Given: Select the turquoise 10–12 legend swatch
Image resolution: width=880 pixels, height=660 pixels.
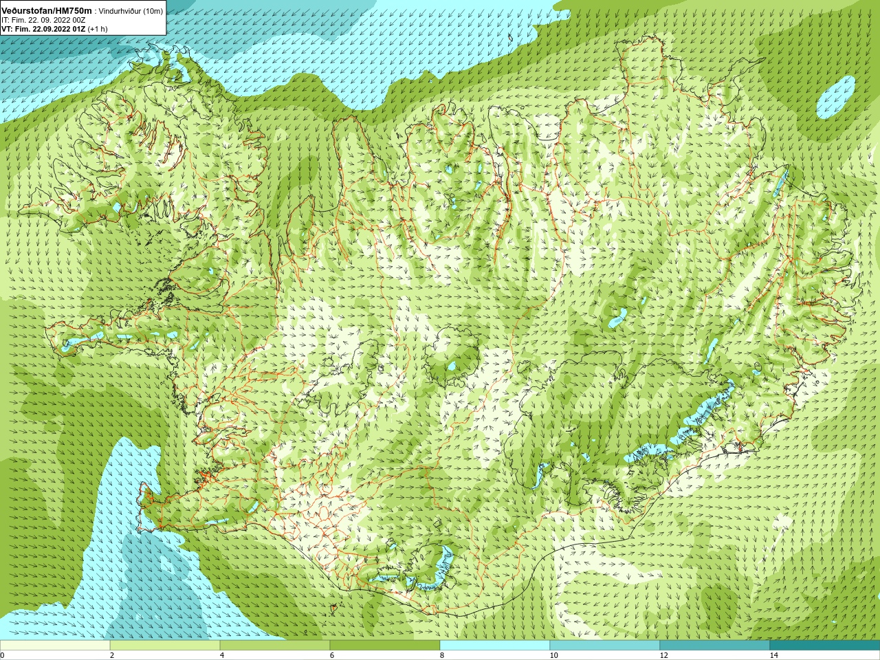Looking at the screenshot, I should (605, 646).
